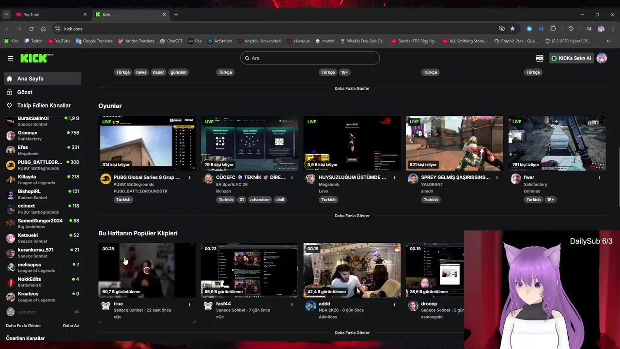Bookmark this page with star icon
The image size is (620, 349).
pos(512,29)
